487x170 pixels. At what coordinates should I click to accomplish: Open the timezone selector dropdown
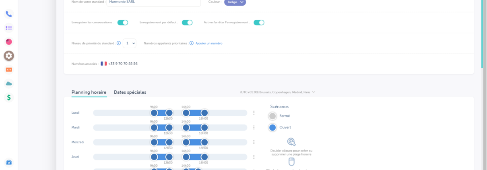(278, 92)
